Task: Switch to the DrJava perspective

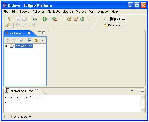Action: 118,19
